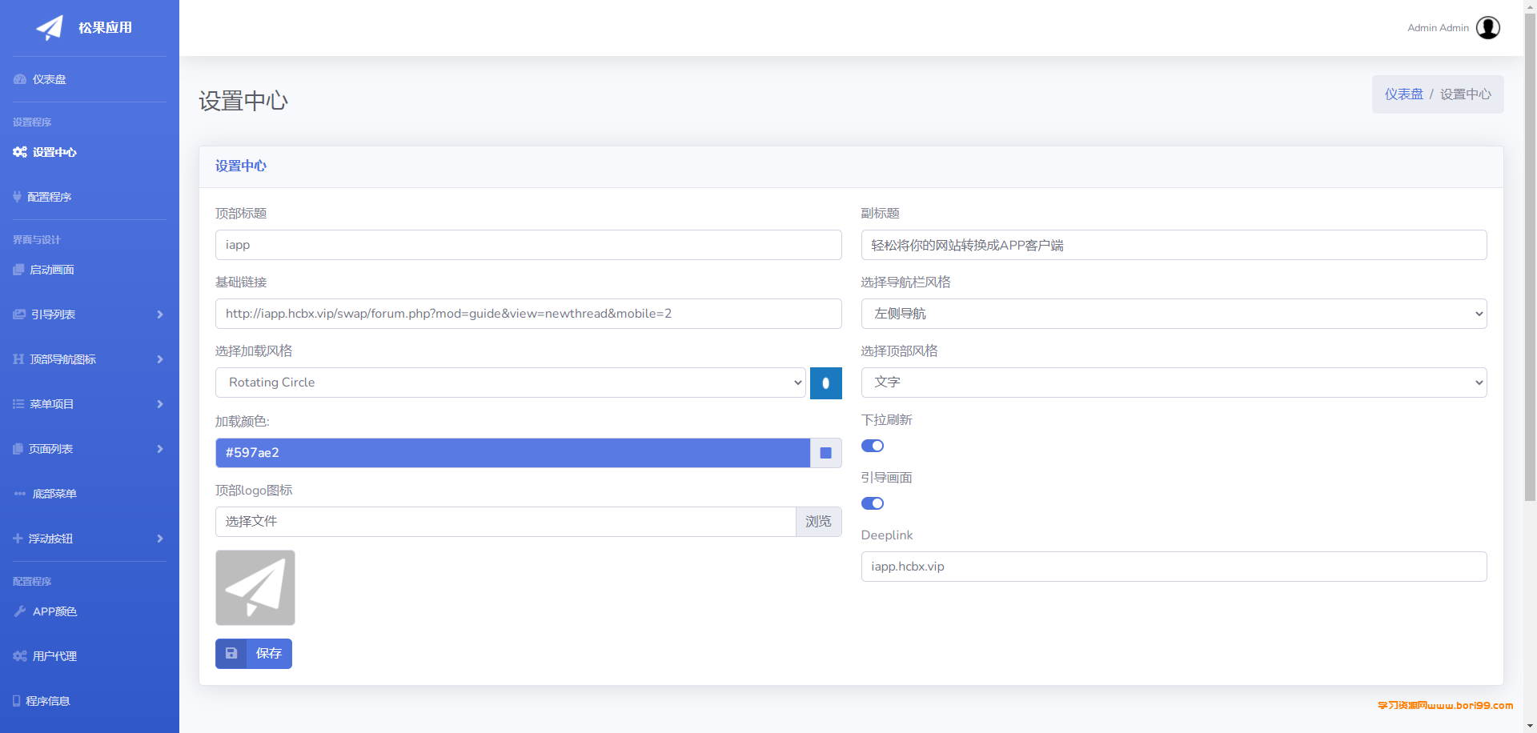Click the 页面列表 pages icon
1537x733 pixels.
[x=18, y=449]
